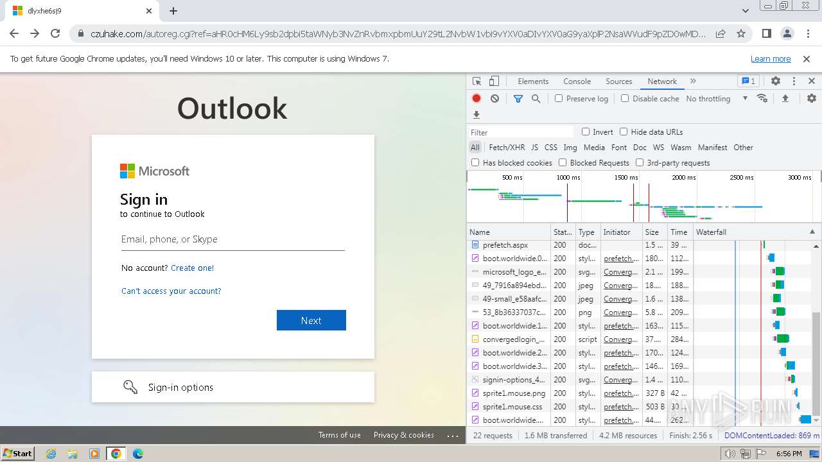
Task: Open Microsoft Edge from taskbar
Action: click(138, 454)
